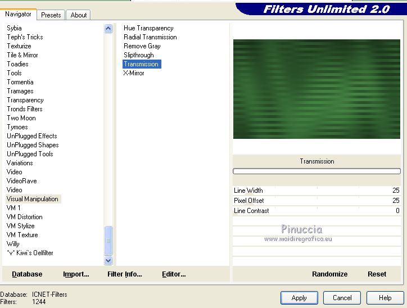Image resolution: width=407 pixels, height=308 pixels.
Task: Open Help for Filters Unlimited
Action: pos(385,298)
